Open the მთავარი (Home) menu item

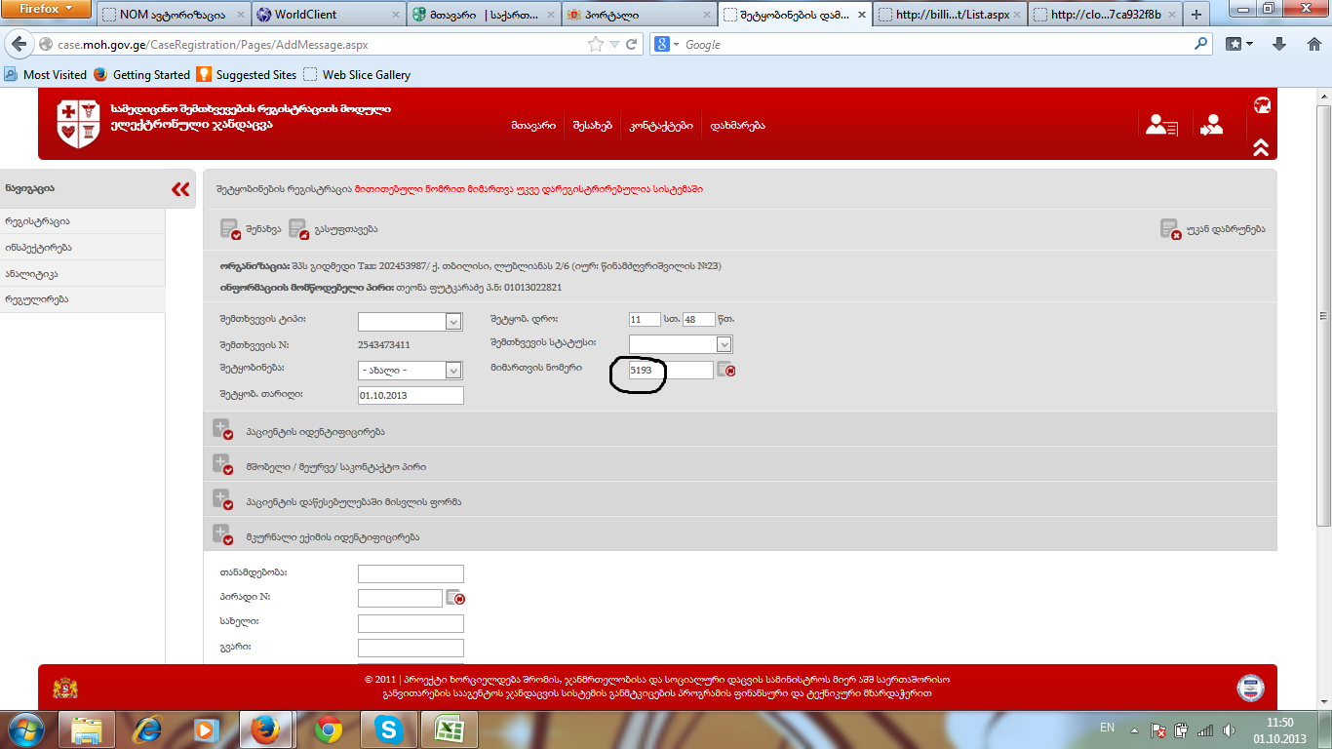pyautogui.click(x=532, y=126)
